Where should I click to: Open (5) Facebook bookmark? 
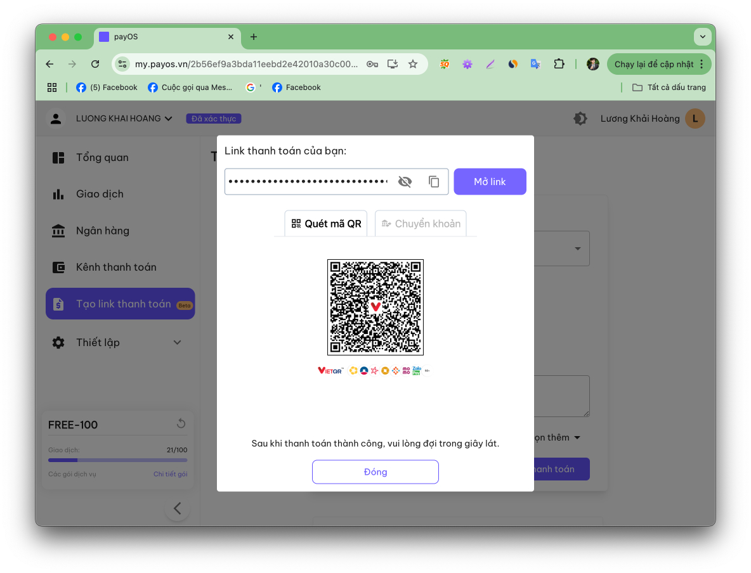pyautogui.click(x=107, y=87)
